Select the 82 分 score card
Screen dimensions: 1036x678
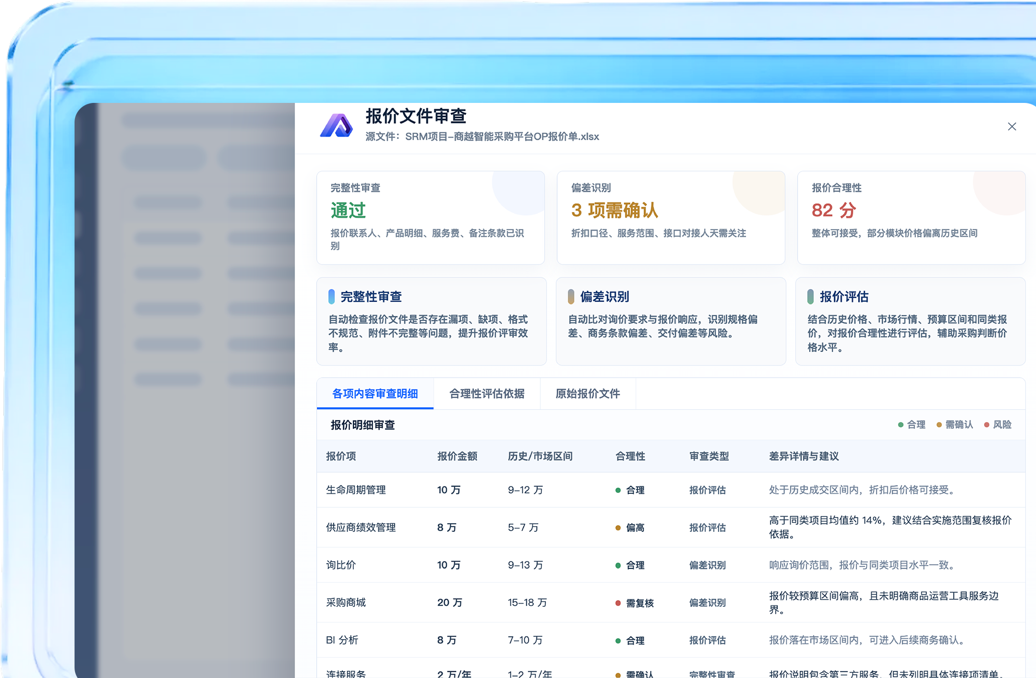[x=911, y=217]
